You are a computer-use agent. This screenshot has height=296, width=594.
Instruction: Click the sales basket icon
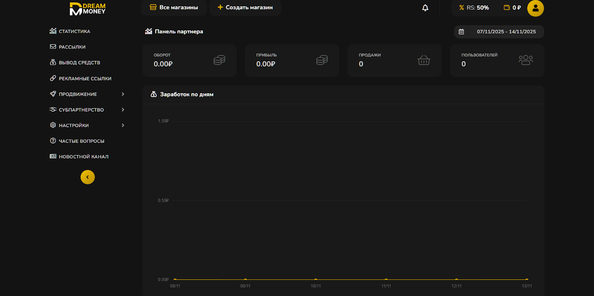point(424,60)
